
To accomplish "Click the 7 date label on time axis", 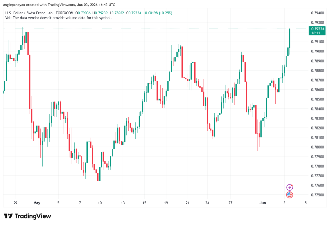I will coord(80,203).
